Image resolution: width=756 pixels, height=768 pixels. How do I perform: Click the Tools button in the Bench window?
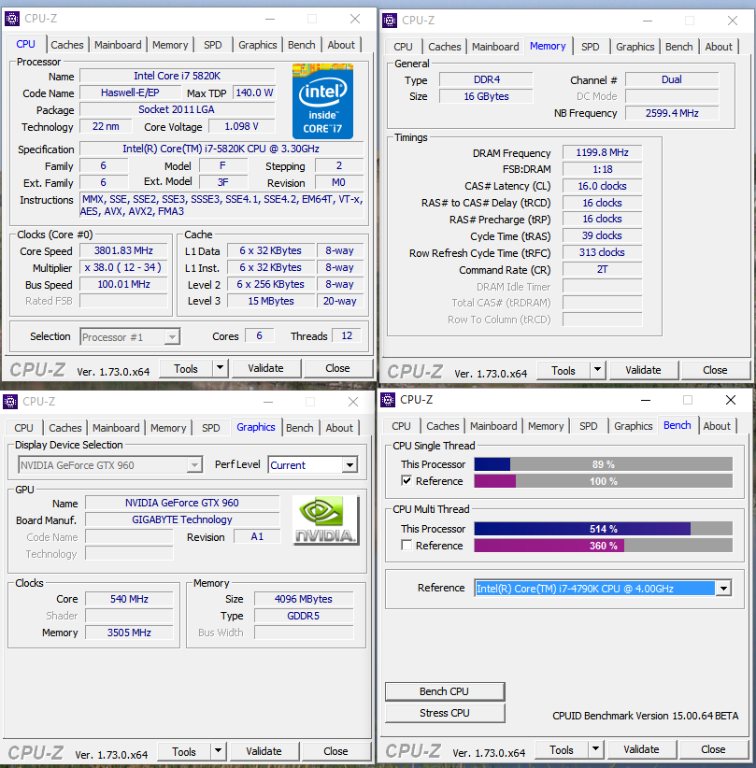[x=562, y=749]
